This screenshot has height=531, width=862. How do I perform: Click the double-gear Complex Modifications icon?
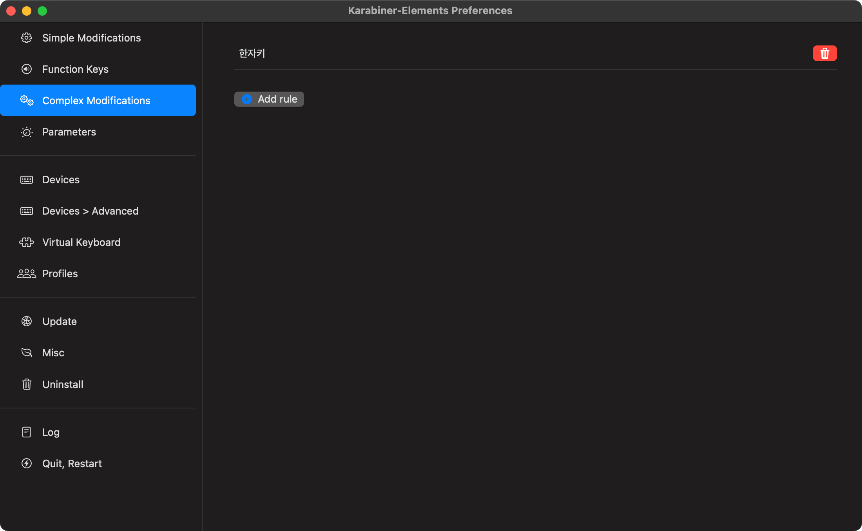pos(27,101)
